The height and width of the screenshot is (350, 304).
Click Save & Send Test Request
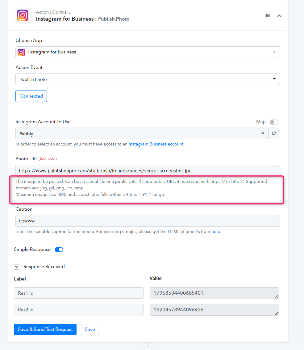tap(45, 329)
